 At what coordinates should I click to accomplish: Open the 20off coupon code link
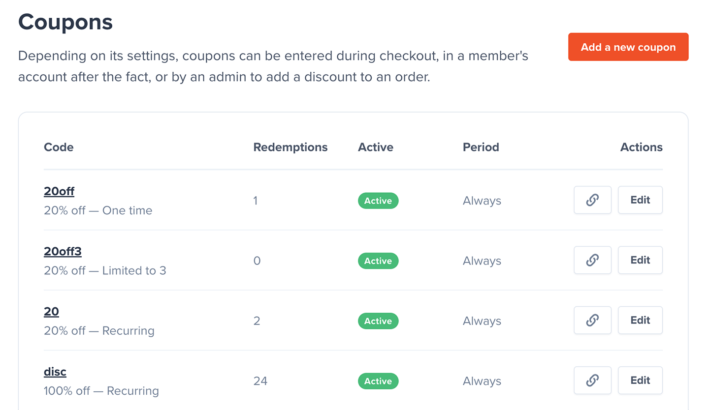[59, 191]
